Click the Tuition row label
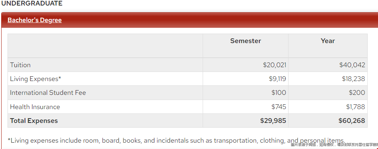Viewport: 378px width, 149px height. [x=20, y=65]
